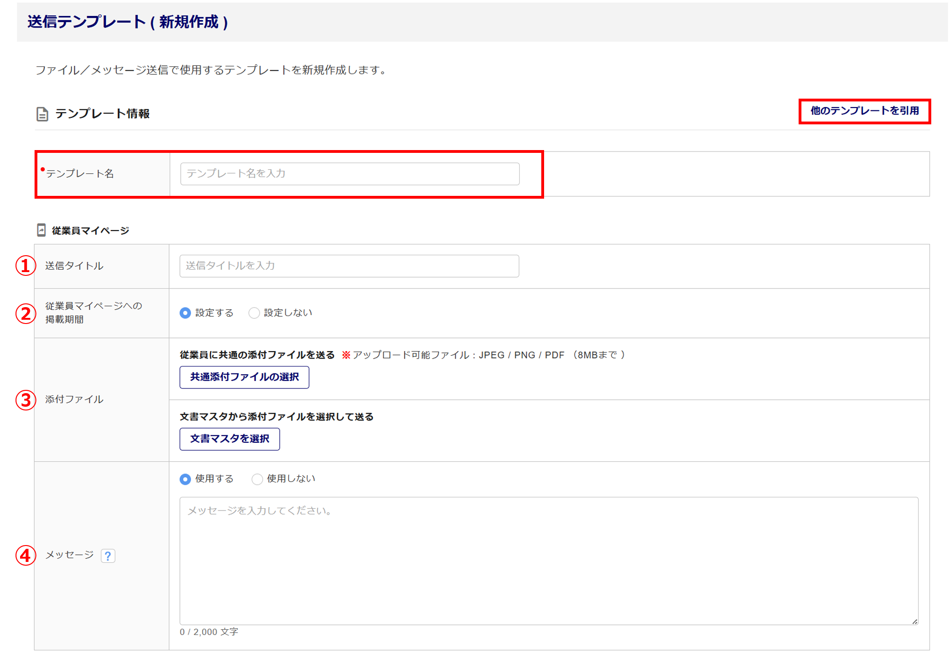Click the 送信テンプレート (新規作成) page heading
This screenshot has height=654, width=949.
127,22
